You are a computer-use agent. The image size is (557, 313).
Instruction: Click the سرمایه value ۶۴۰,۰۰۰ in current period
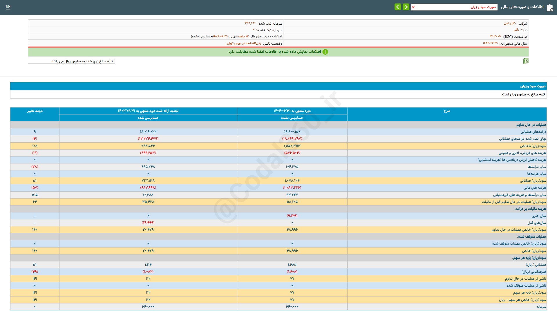[292, 307]
